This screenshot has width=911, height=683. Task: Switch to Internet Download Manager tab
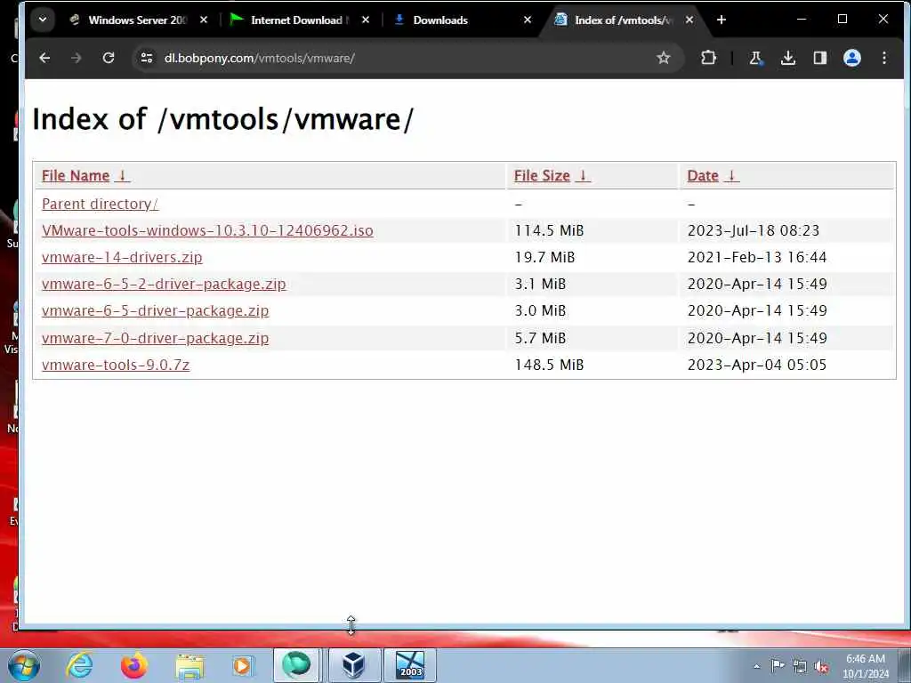[299, 20]
